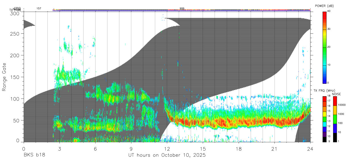This screenshot has height=161, width=349.
Task: Pick the green 100–1000 noise swatch
Action: tap(335, 119)
